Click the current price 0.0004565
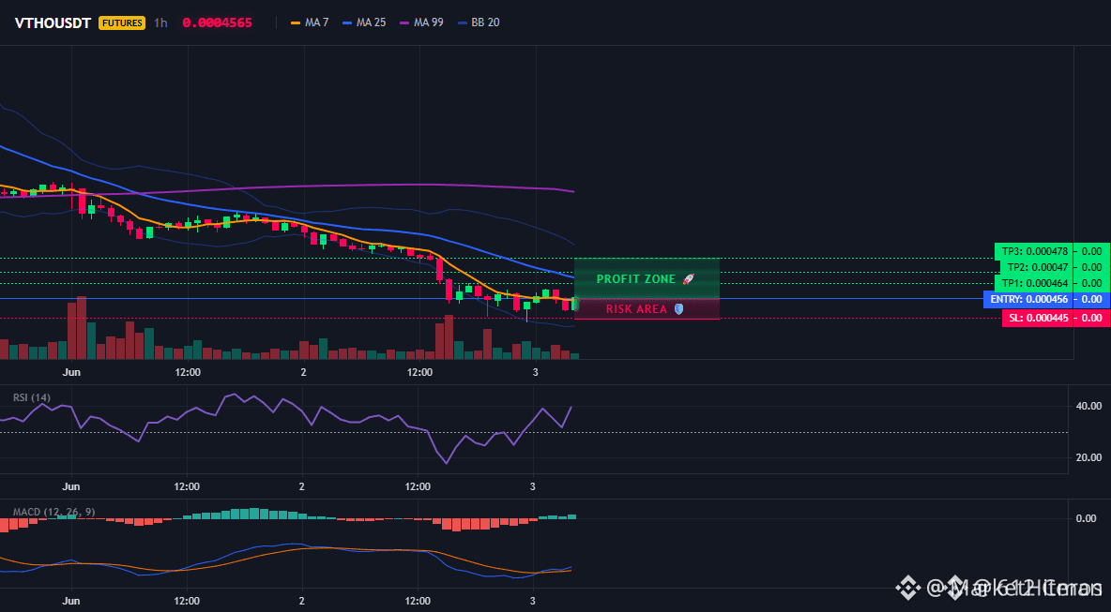Image resolution: width=1111 pixels, height=612 pixels. [x=218, y=22]
